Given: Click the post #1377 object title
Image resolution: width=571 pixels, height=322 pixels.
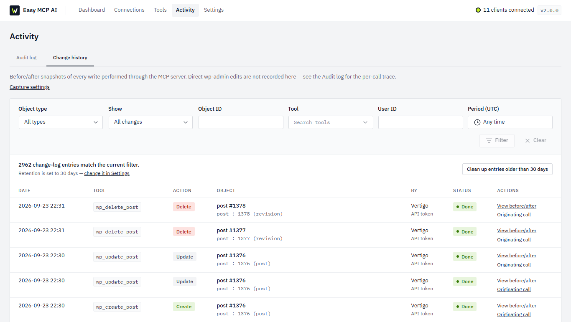Looking at the screenshot, I should click(231, 231).
